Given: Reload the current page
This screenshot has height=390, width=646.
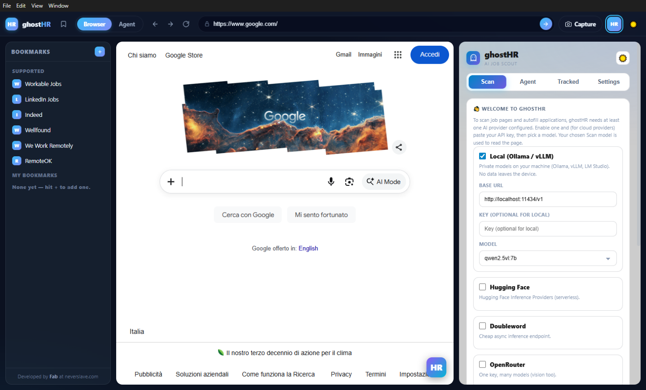Looking at the screenshot, I should coord(186,24).
